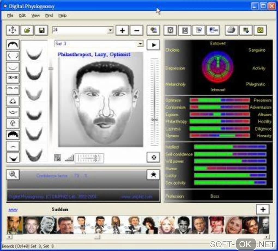Click the minus button in the toolbar

(x=137, y=30)
